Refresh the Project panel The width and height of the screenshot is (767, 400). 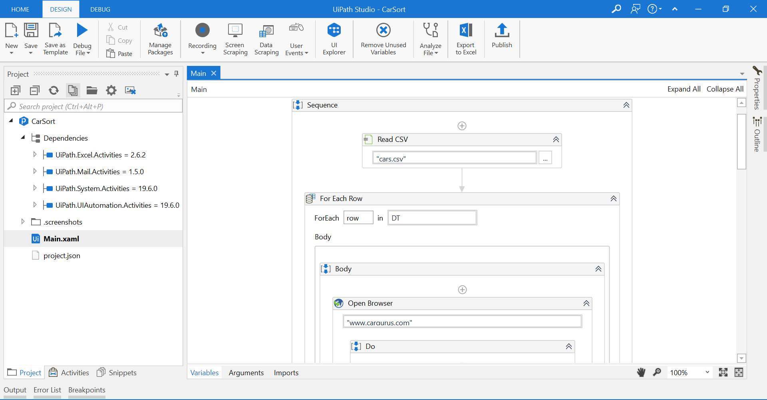coord(54,90)
